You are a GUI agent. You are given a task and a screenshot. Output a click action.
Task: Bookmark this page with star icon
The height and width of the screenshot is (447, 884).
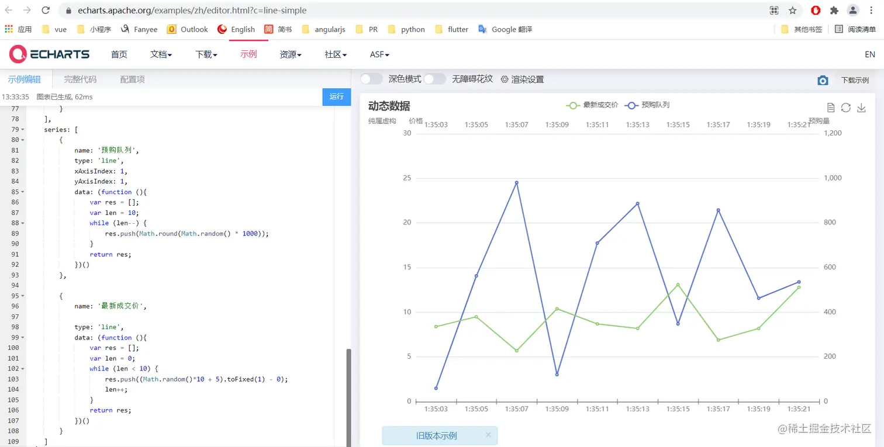click(793, 11)
